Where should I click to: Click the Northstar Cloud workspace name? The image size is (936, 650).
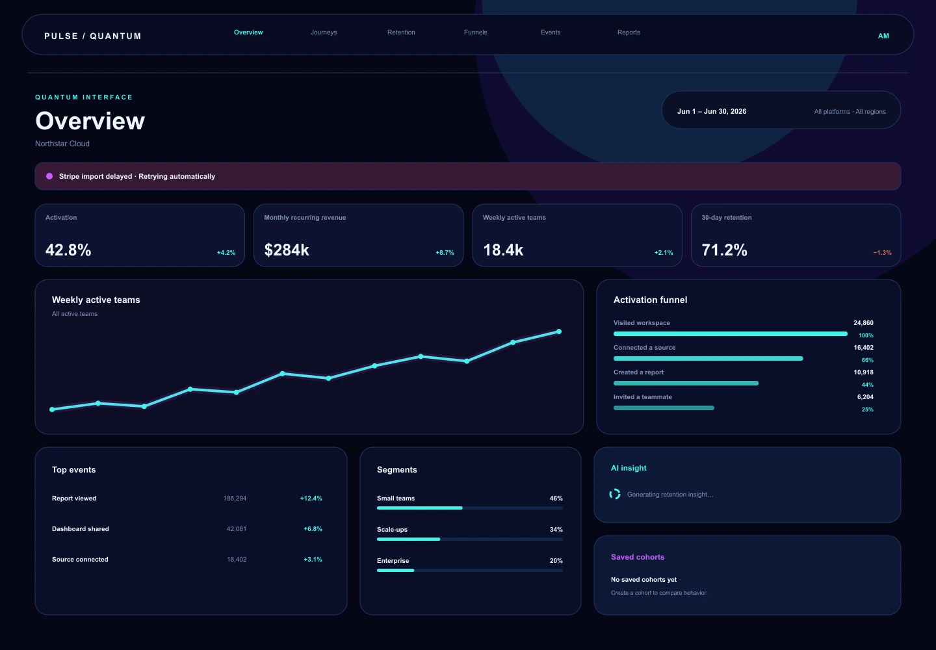point(62,144)
